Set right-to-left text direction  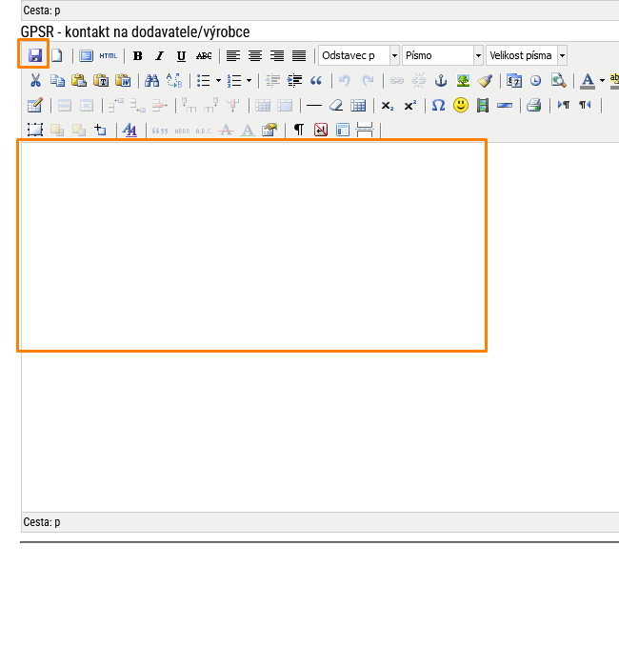coord(585,106)
